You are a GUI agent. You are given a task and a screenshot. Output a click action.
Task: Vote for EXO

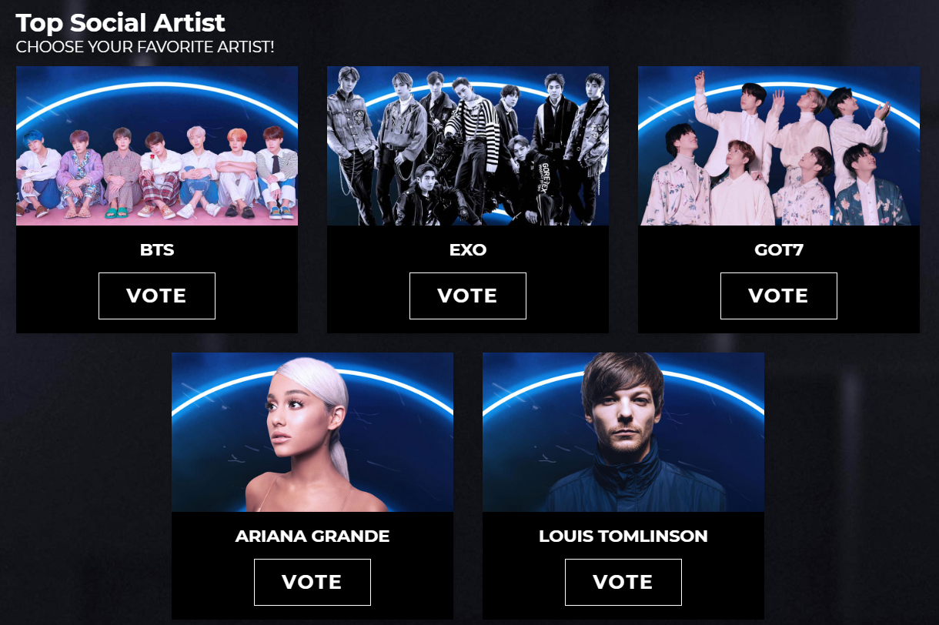tap(468, 296)
